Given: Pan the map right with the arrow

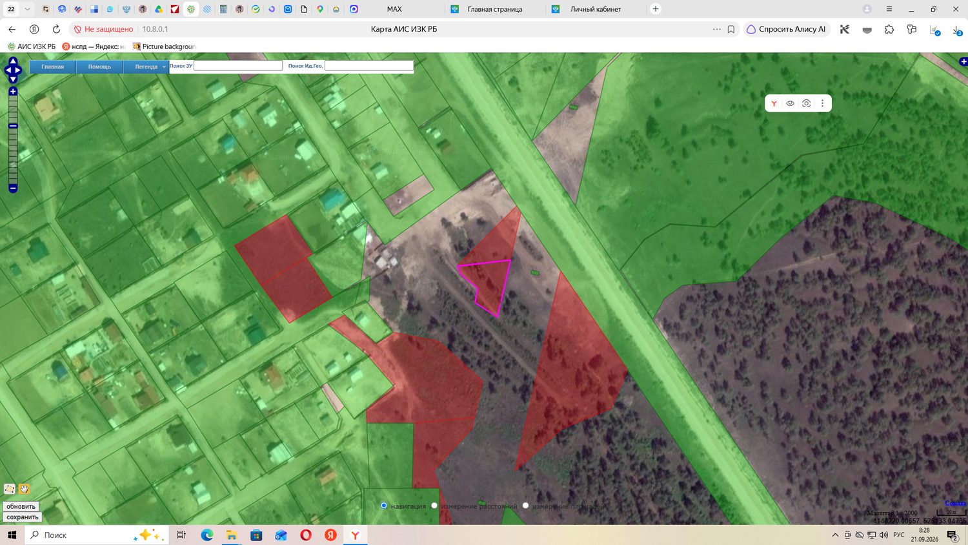Looking at the screenshot, I should pyautogui.click(x=19, y=70).
